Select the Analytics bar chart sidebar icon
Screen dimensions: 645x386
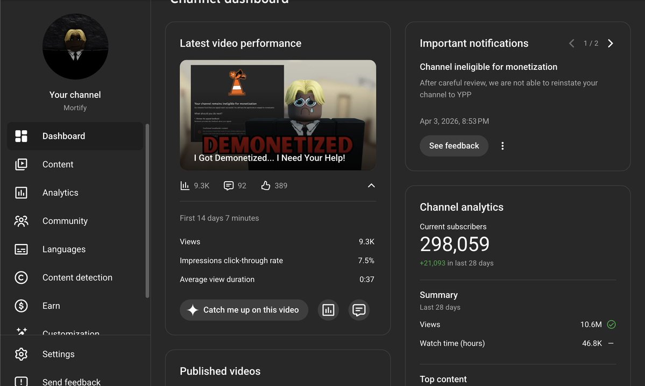coord(21,193)
